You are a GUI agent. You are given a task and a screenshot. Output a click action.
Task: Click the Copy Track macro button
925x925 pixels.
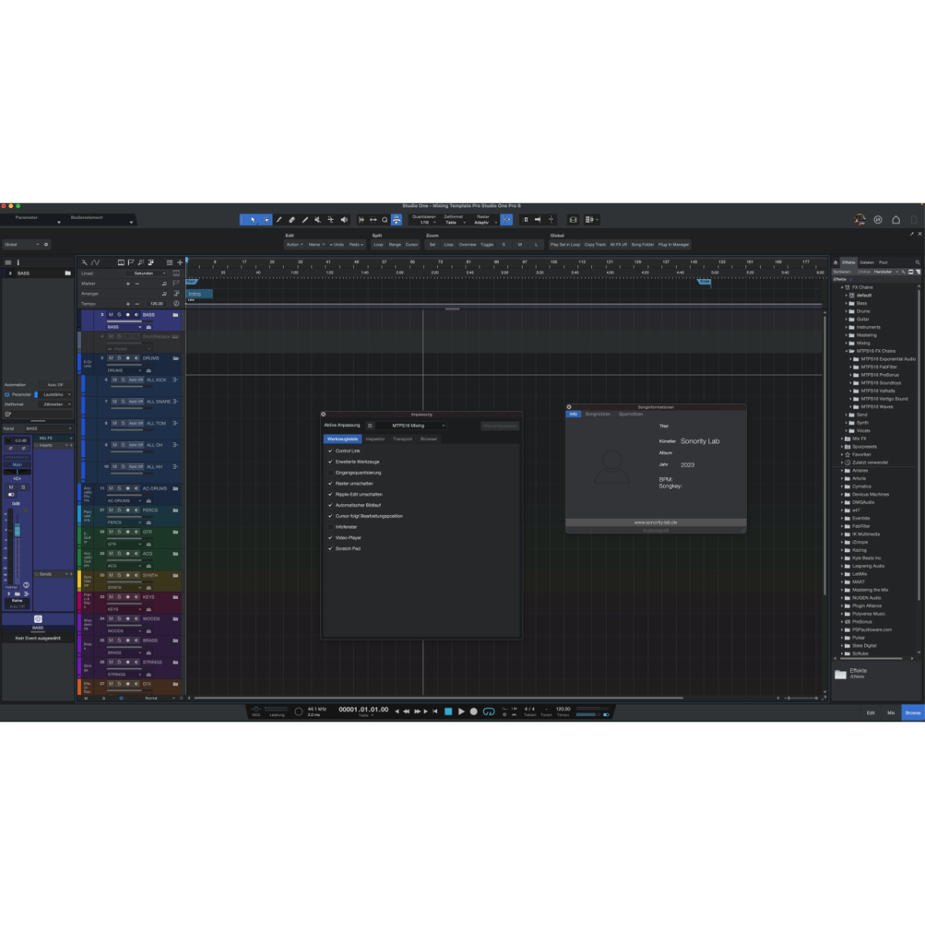point(595,244)
